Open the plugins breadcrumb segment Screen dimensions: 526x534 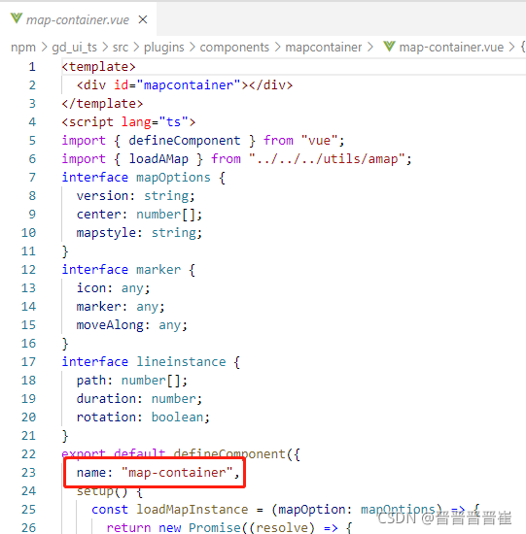tap(163, 47)
